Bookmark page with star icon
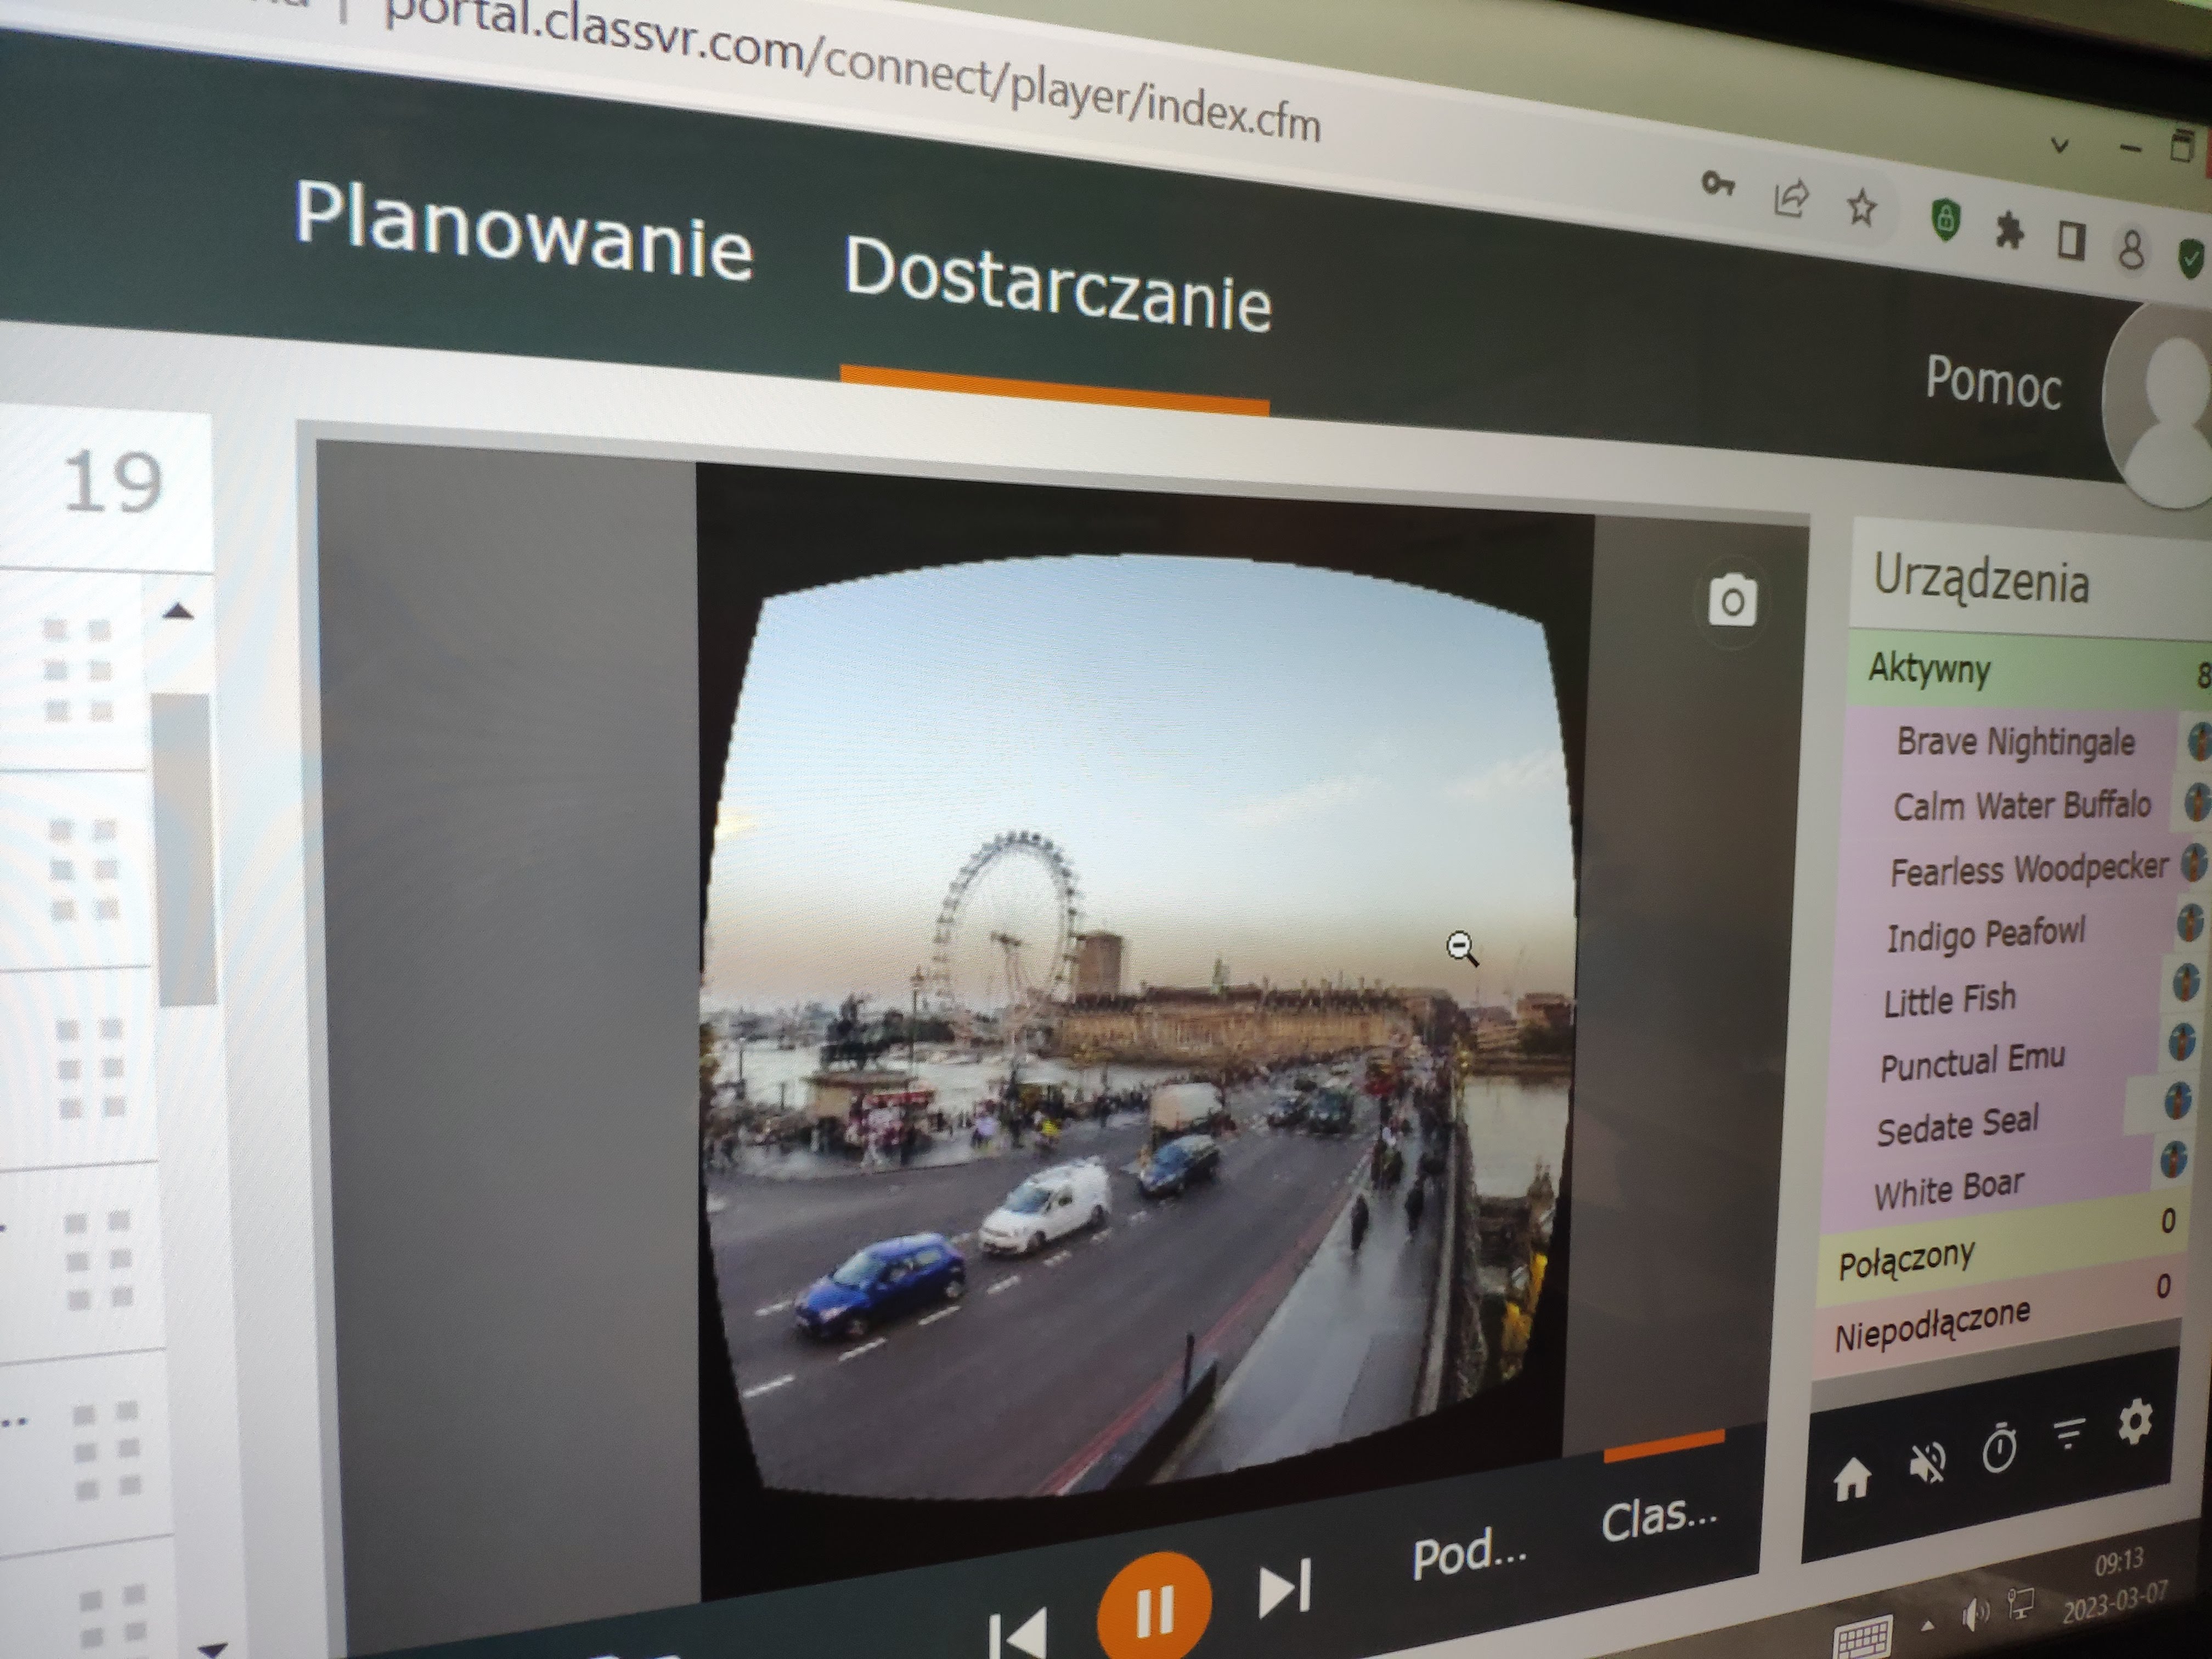This screenshot has height=1659, width=2212. 1861,209
